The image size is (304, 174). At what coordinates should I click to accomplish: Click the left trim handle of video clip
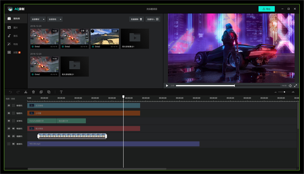tap(38, 136)
